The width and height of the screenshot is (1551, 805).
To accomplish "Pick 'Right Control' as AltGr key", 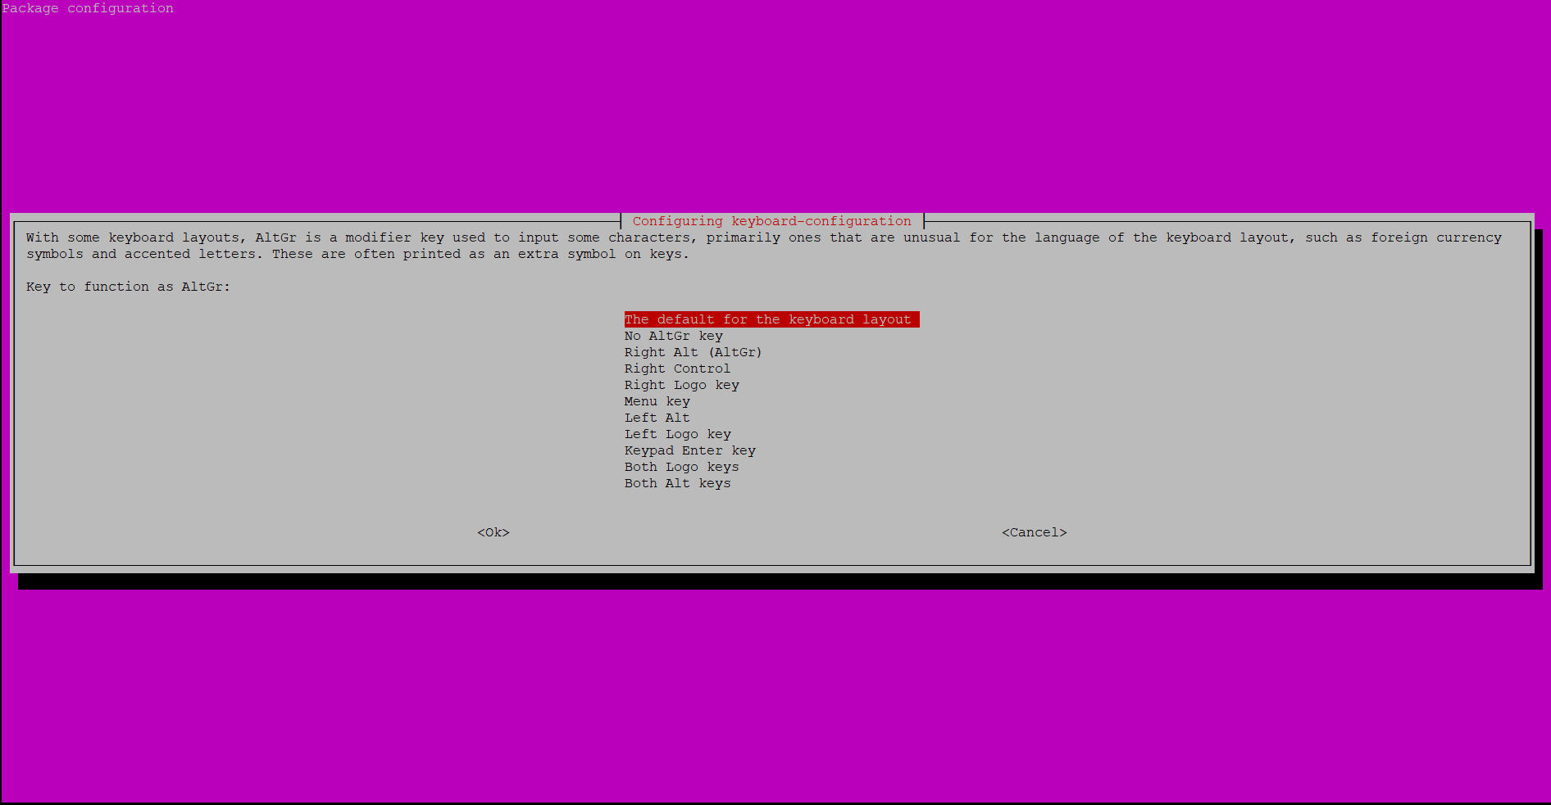I will pyautogui.click(x=677, y=369).
